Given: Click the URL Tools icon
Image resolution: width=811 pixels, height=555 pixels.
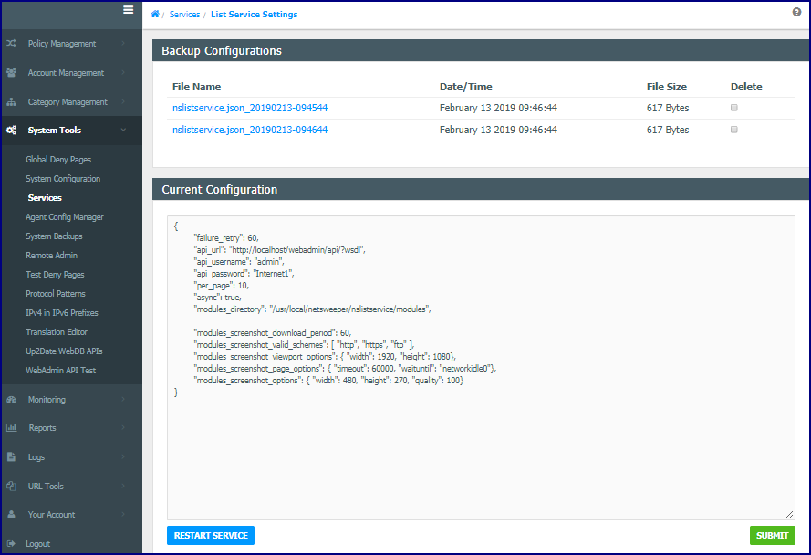Looking at the screenshot, I should (x=11, y=486).
